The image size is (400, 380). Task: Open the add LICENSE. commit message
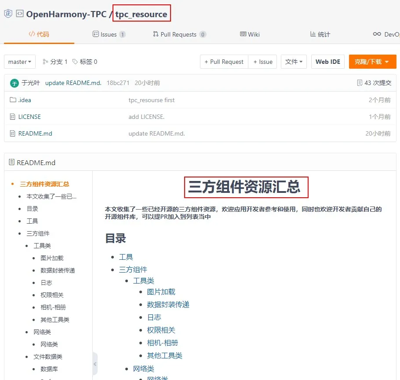(146, 117)
